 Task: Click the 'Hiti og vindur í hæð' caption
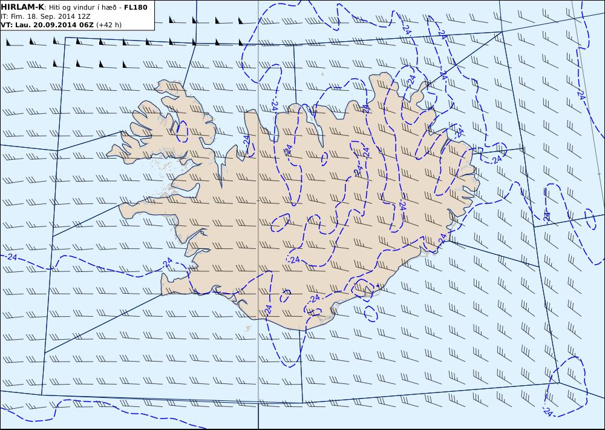coord(82,8)
